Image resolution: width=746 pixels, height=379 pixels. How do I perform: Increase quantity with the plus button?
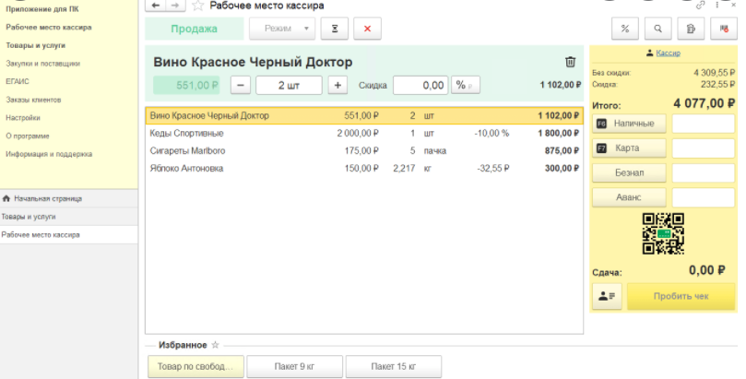[337, 86]
